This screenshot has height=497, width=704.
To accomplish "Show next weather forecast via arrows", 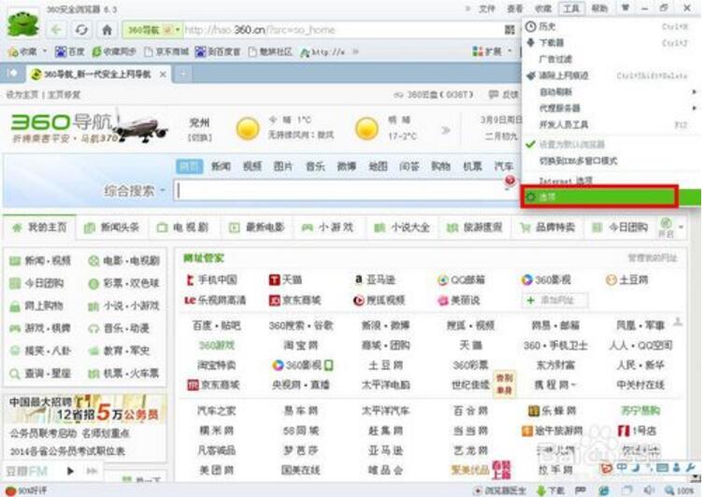I will (446, 131).
